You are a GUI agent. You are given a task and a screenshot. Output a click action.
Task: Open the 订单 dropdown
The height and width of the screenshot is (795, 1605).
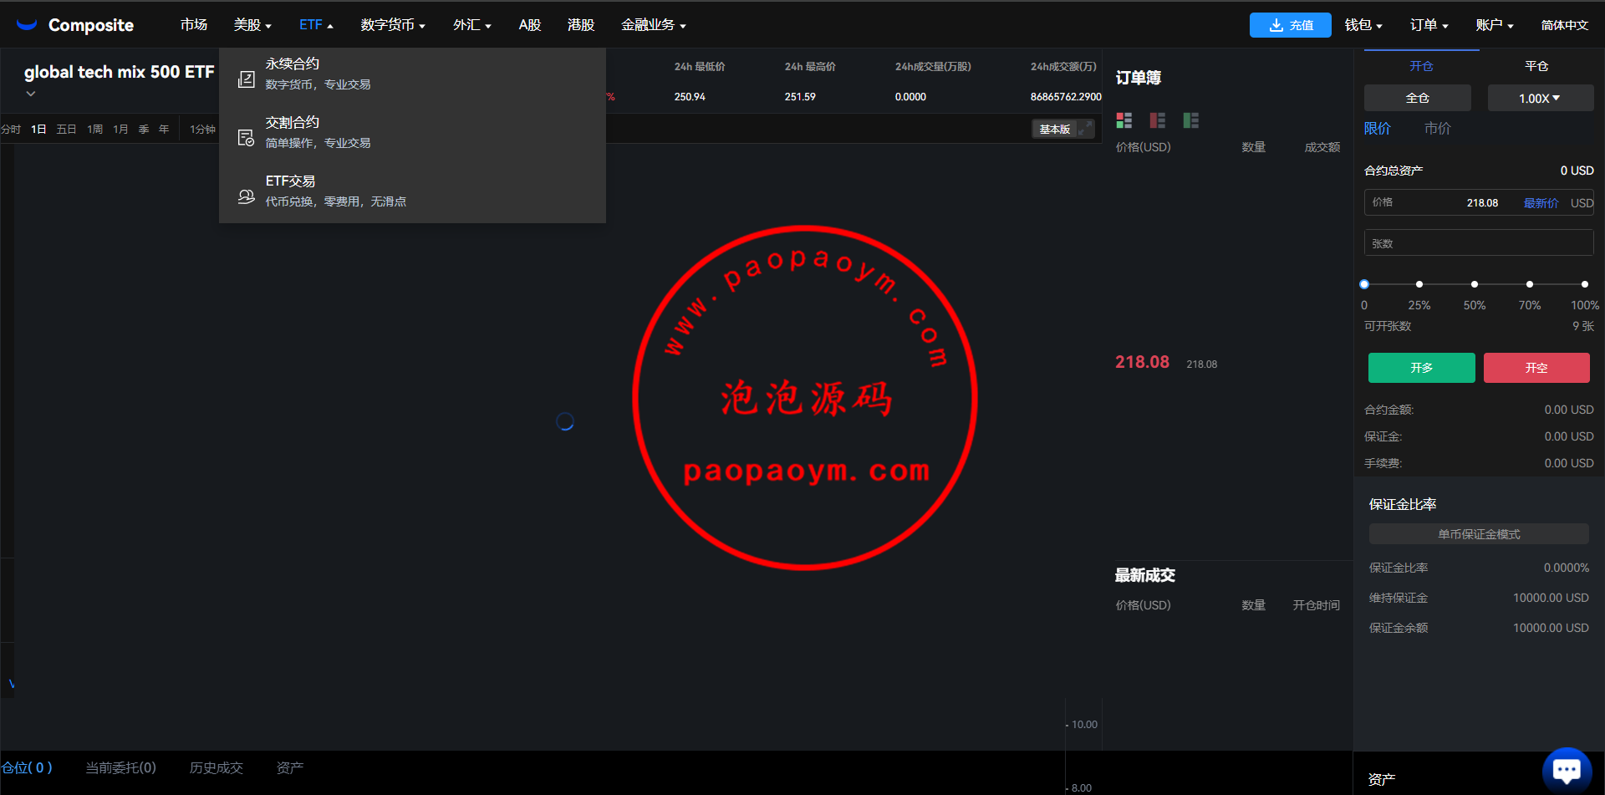[x=1429, y=25]
